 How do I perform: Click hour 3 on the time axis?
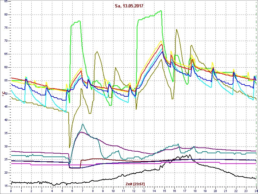click(x=42, y=191)
